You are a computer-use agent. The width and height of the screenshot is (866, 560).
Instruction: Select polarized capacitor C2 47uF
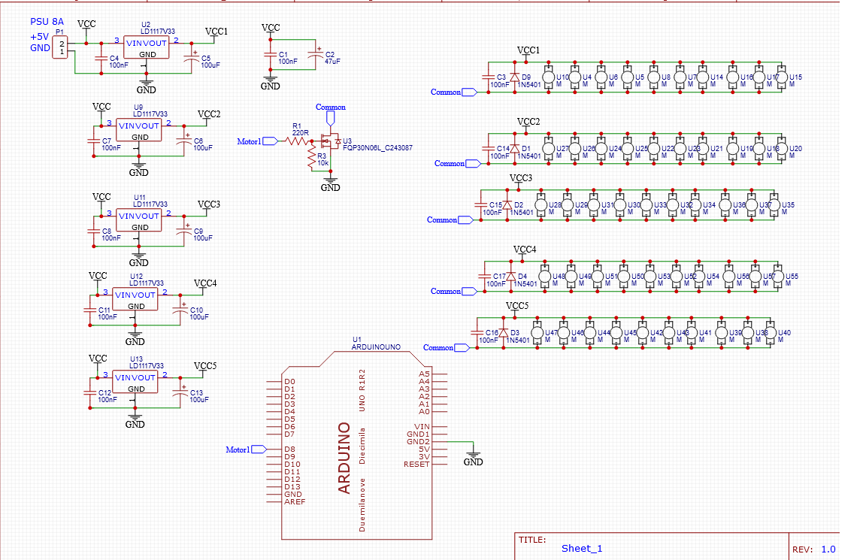(316, 54)
